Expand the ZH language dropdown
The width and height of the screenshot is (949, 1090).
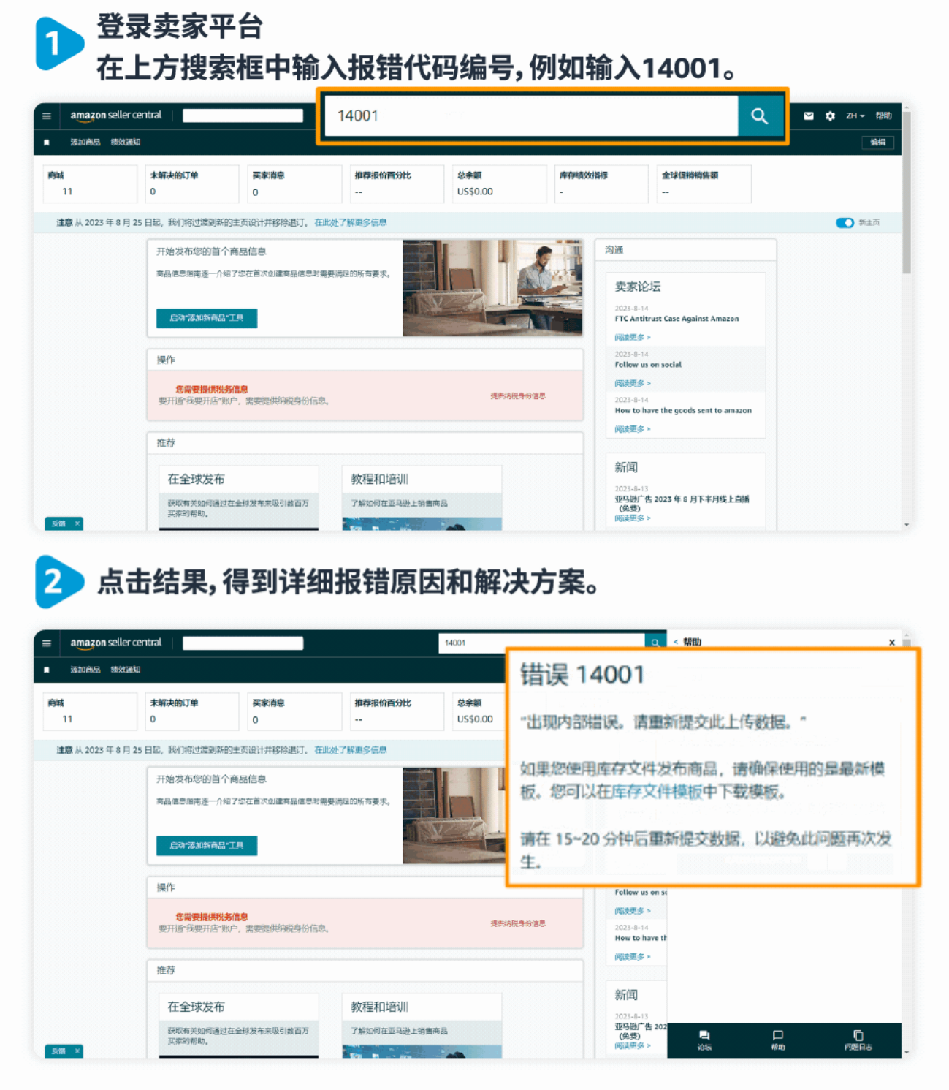[855, 116]
